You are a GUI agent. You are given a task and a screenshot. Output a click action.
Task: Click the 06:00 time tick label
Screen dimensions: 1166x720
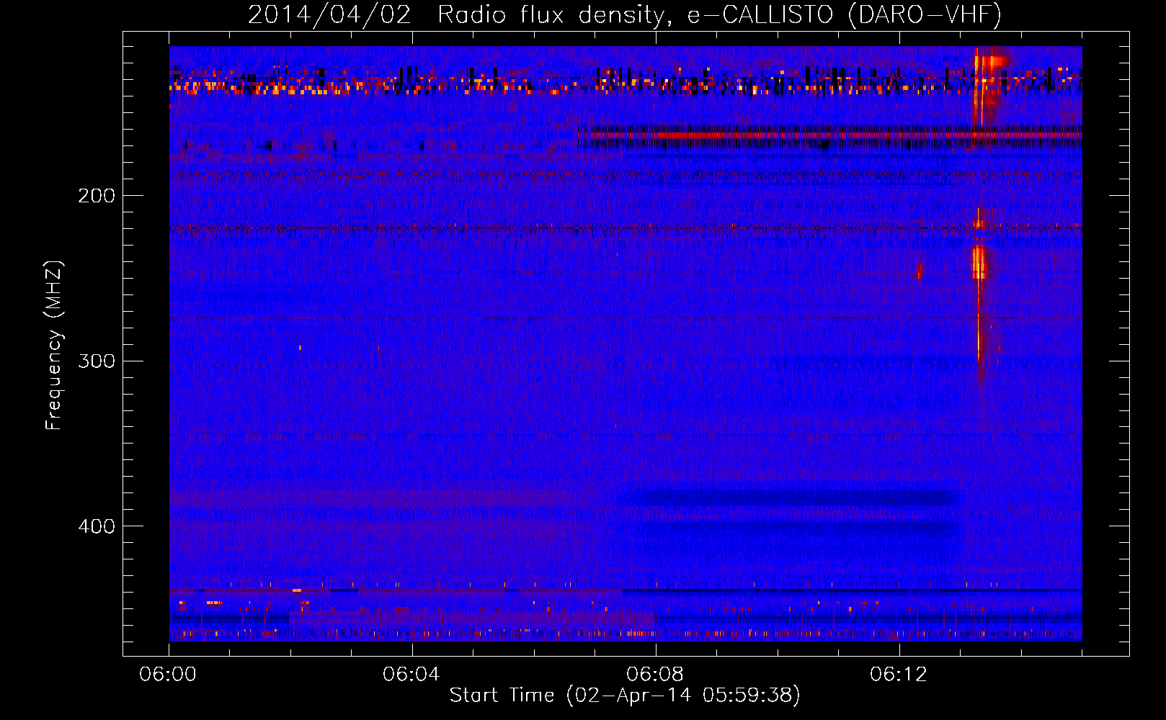point(168,675)
